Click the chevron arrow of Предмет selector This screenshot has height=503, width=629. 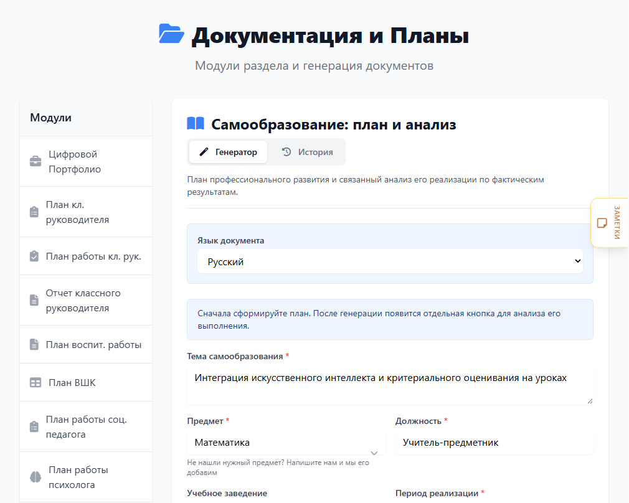coord(374,453)
